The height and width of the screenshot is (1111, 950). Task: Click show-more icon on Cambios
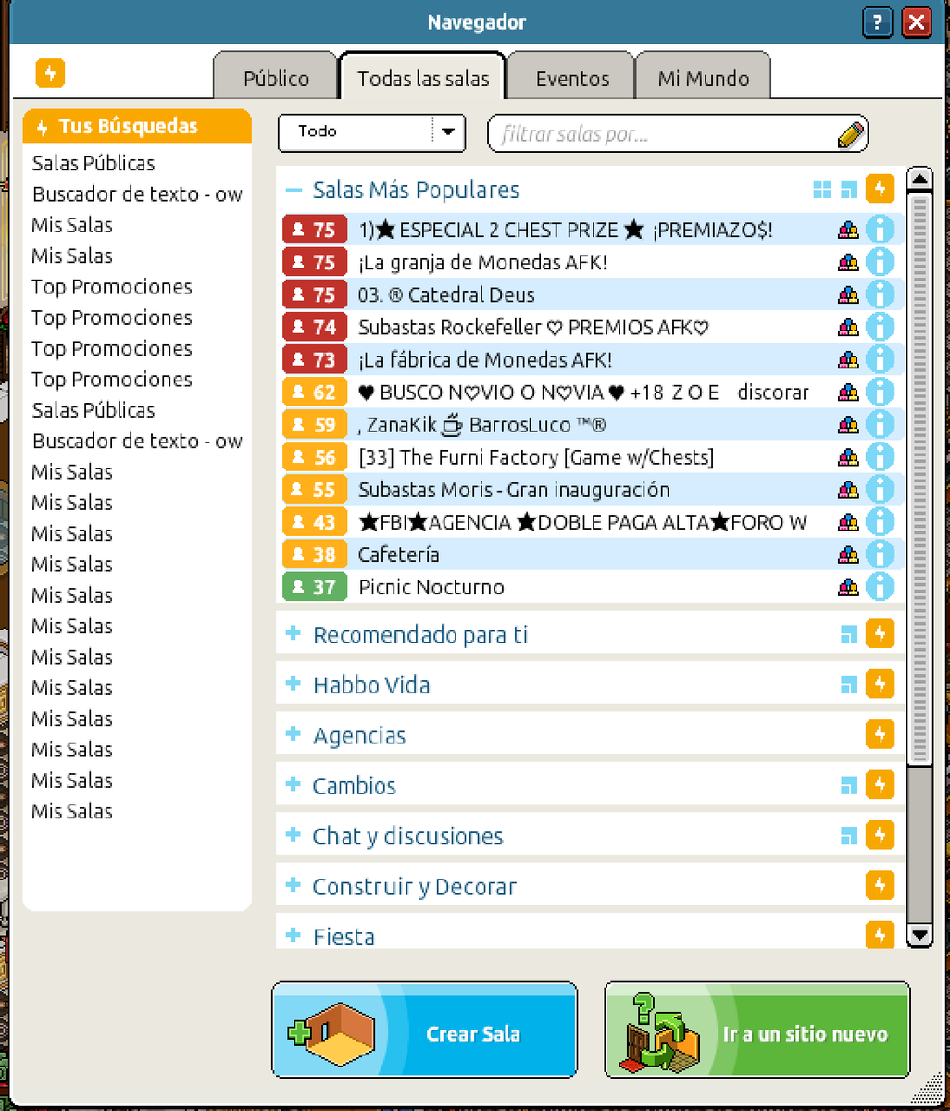pyautogui.click(x=849, y=785)
